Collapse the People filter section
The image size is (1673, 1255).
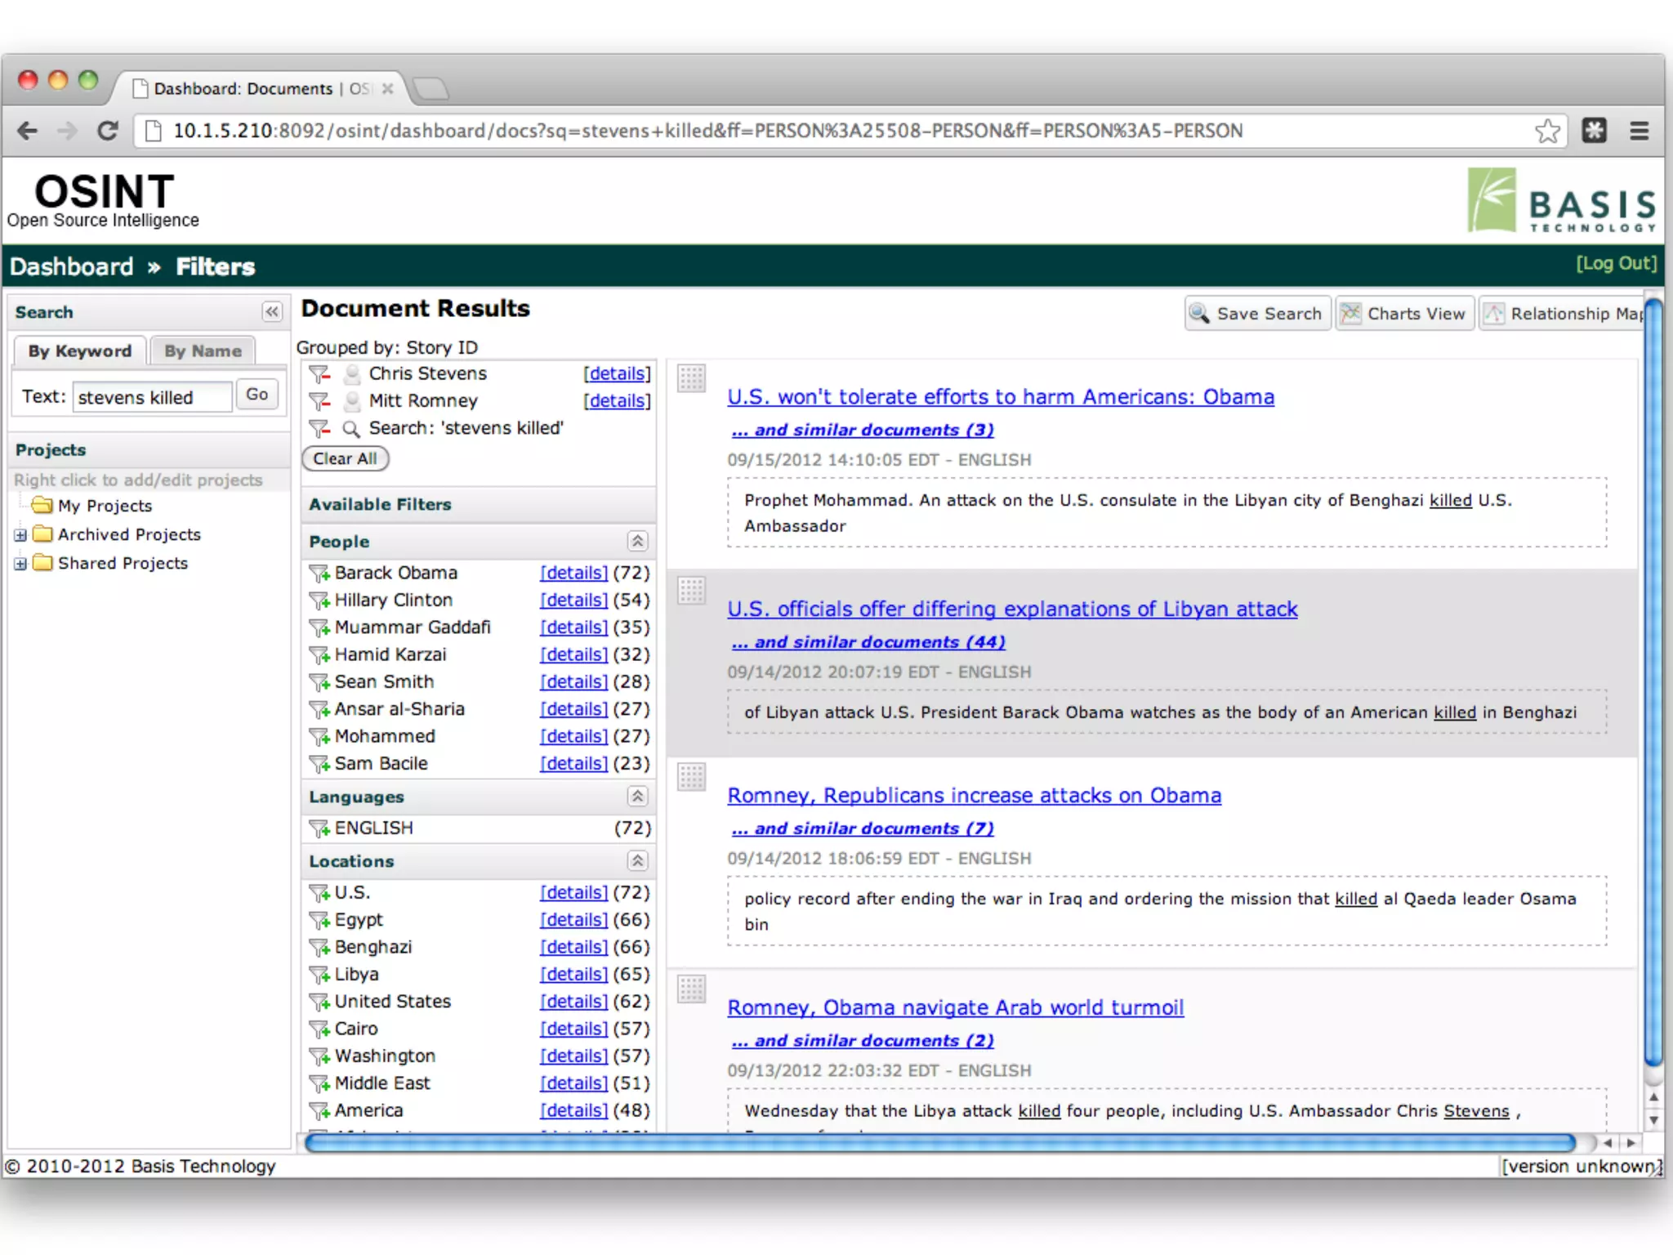pyautogui.click(x=637, y=541)
